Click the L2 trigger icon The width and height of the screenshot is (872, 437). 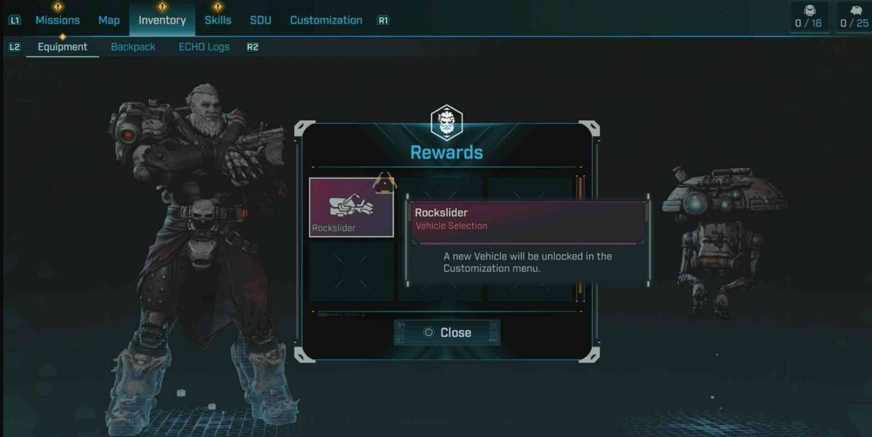point(15,47)
